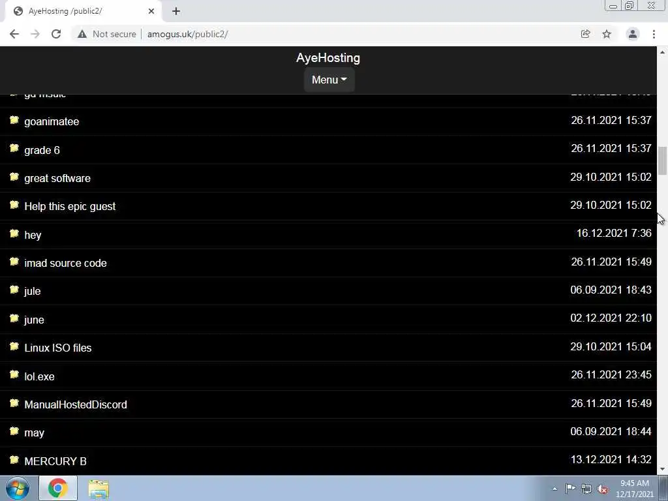The image size is (668, 501).
Task: Click the folder icon for imad source code
Action: pos(14,262)
